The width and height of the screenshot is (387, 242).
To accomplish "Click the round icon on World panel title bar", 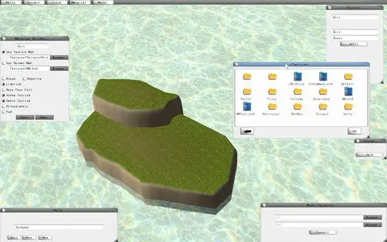I will [3, 210].
